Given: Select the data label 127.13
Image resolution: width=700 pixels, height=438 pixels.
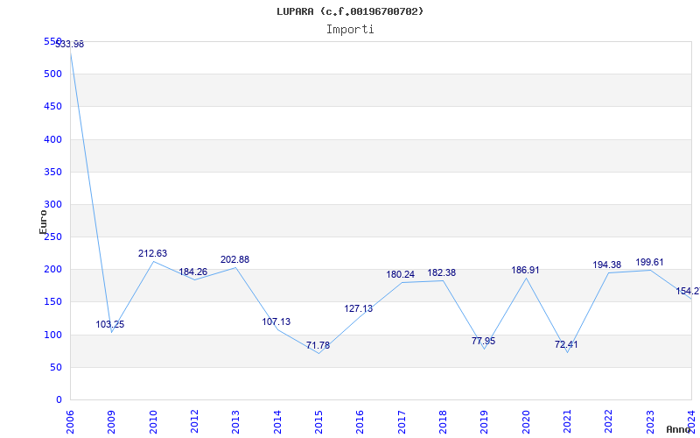Looking at the screenshot, I should (358, 308).
